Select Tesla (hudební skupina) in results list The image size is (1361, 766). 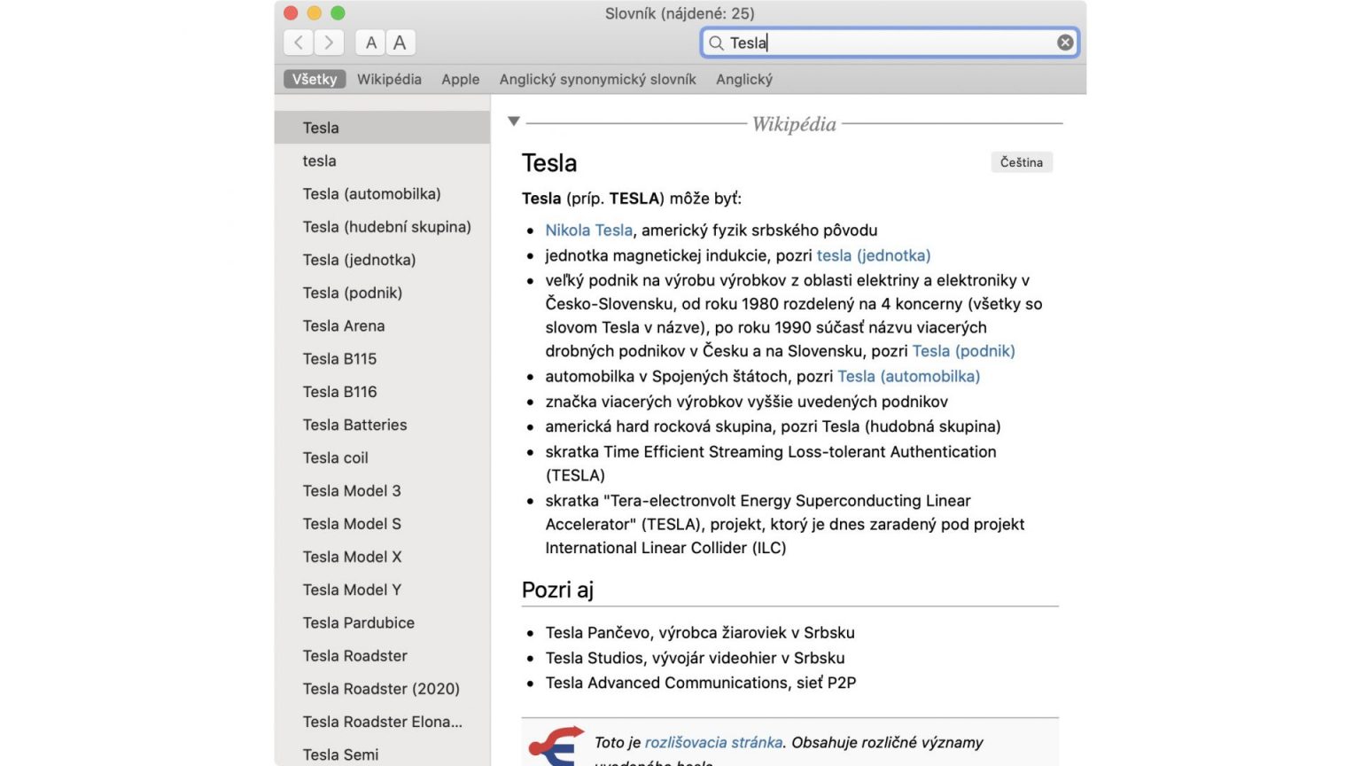[382, 227]
